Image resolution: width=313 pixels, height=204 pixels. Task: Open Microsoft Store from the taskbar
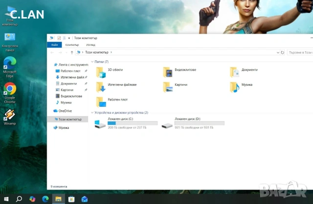[x=71, y=199]
